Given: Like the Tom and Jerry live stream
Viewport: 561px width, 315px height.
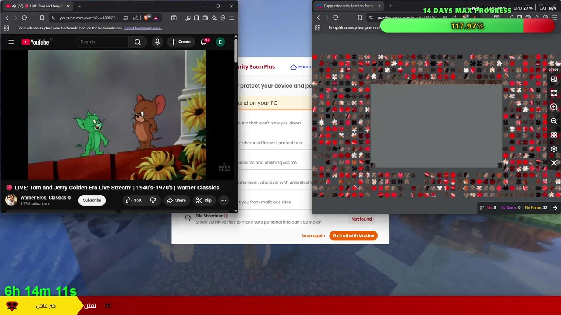Looking at the screenshot, I should (x=134, y=200).
